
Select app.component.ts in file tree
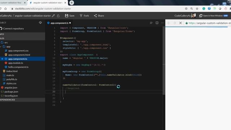[22, 59]
